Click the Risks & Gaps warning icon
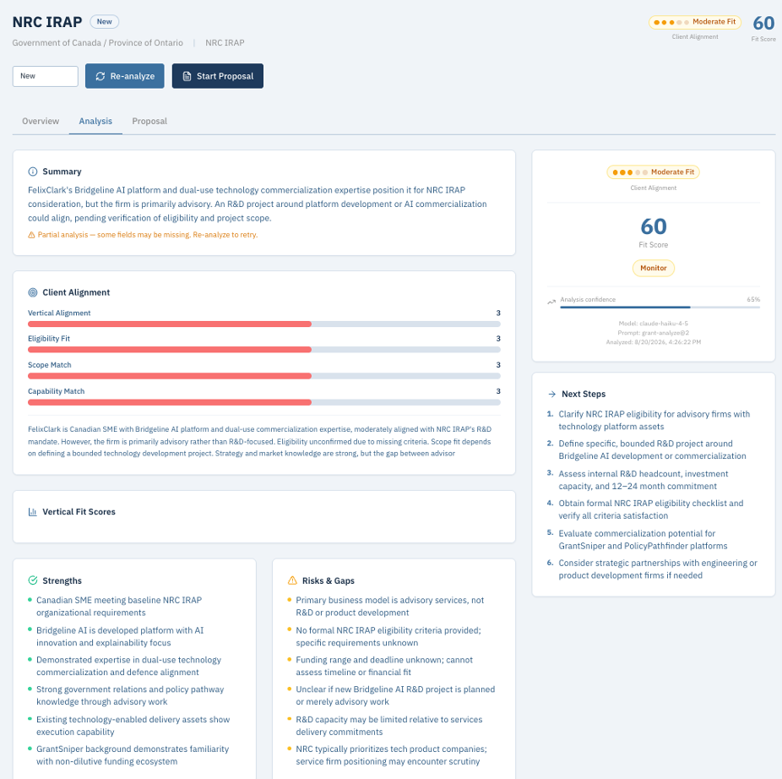Viewport: 782px width, 779px height. point(293,580)
